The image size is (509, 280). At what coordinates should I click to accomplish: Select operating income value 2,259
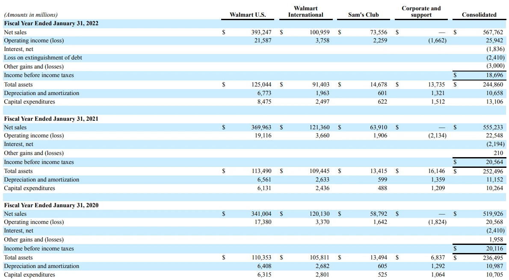[x=380, y=41]
